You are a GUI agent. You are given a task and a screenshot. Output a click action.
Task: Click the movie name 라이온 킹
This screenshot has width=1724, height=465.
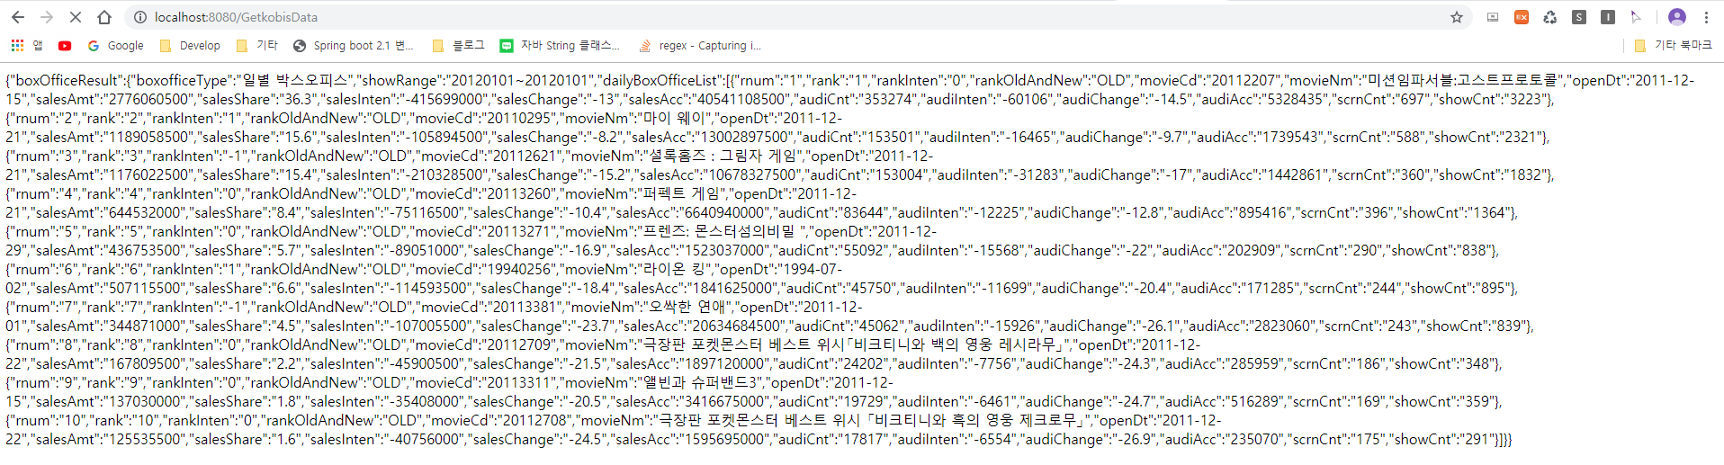pyautogui.click(x=675, y=269)
